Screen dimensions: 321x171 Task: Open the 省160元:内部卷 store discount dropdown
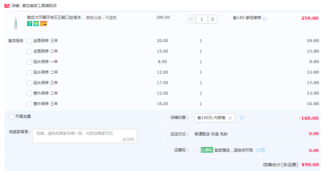pos(215,118)
